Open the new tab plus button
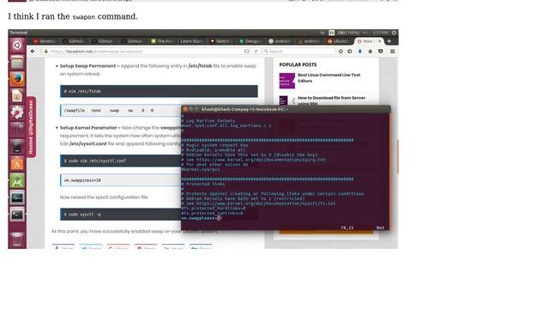The height and width of the screenshot is (309, 549). [389, 41]
